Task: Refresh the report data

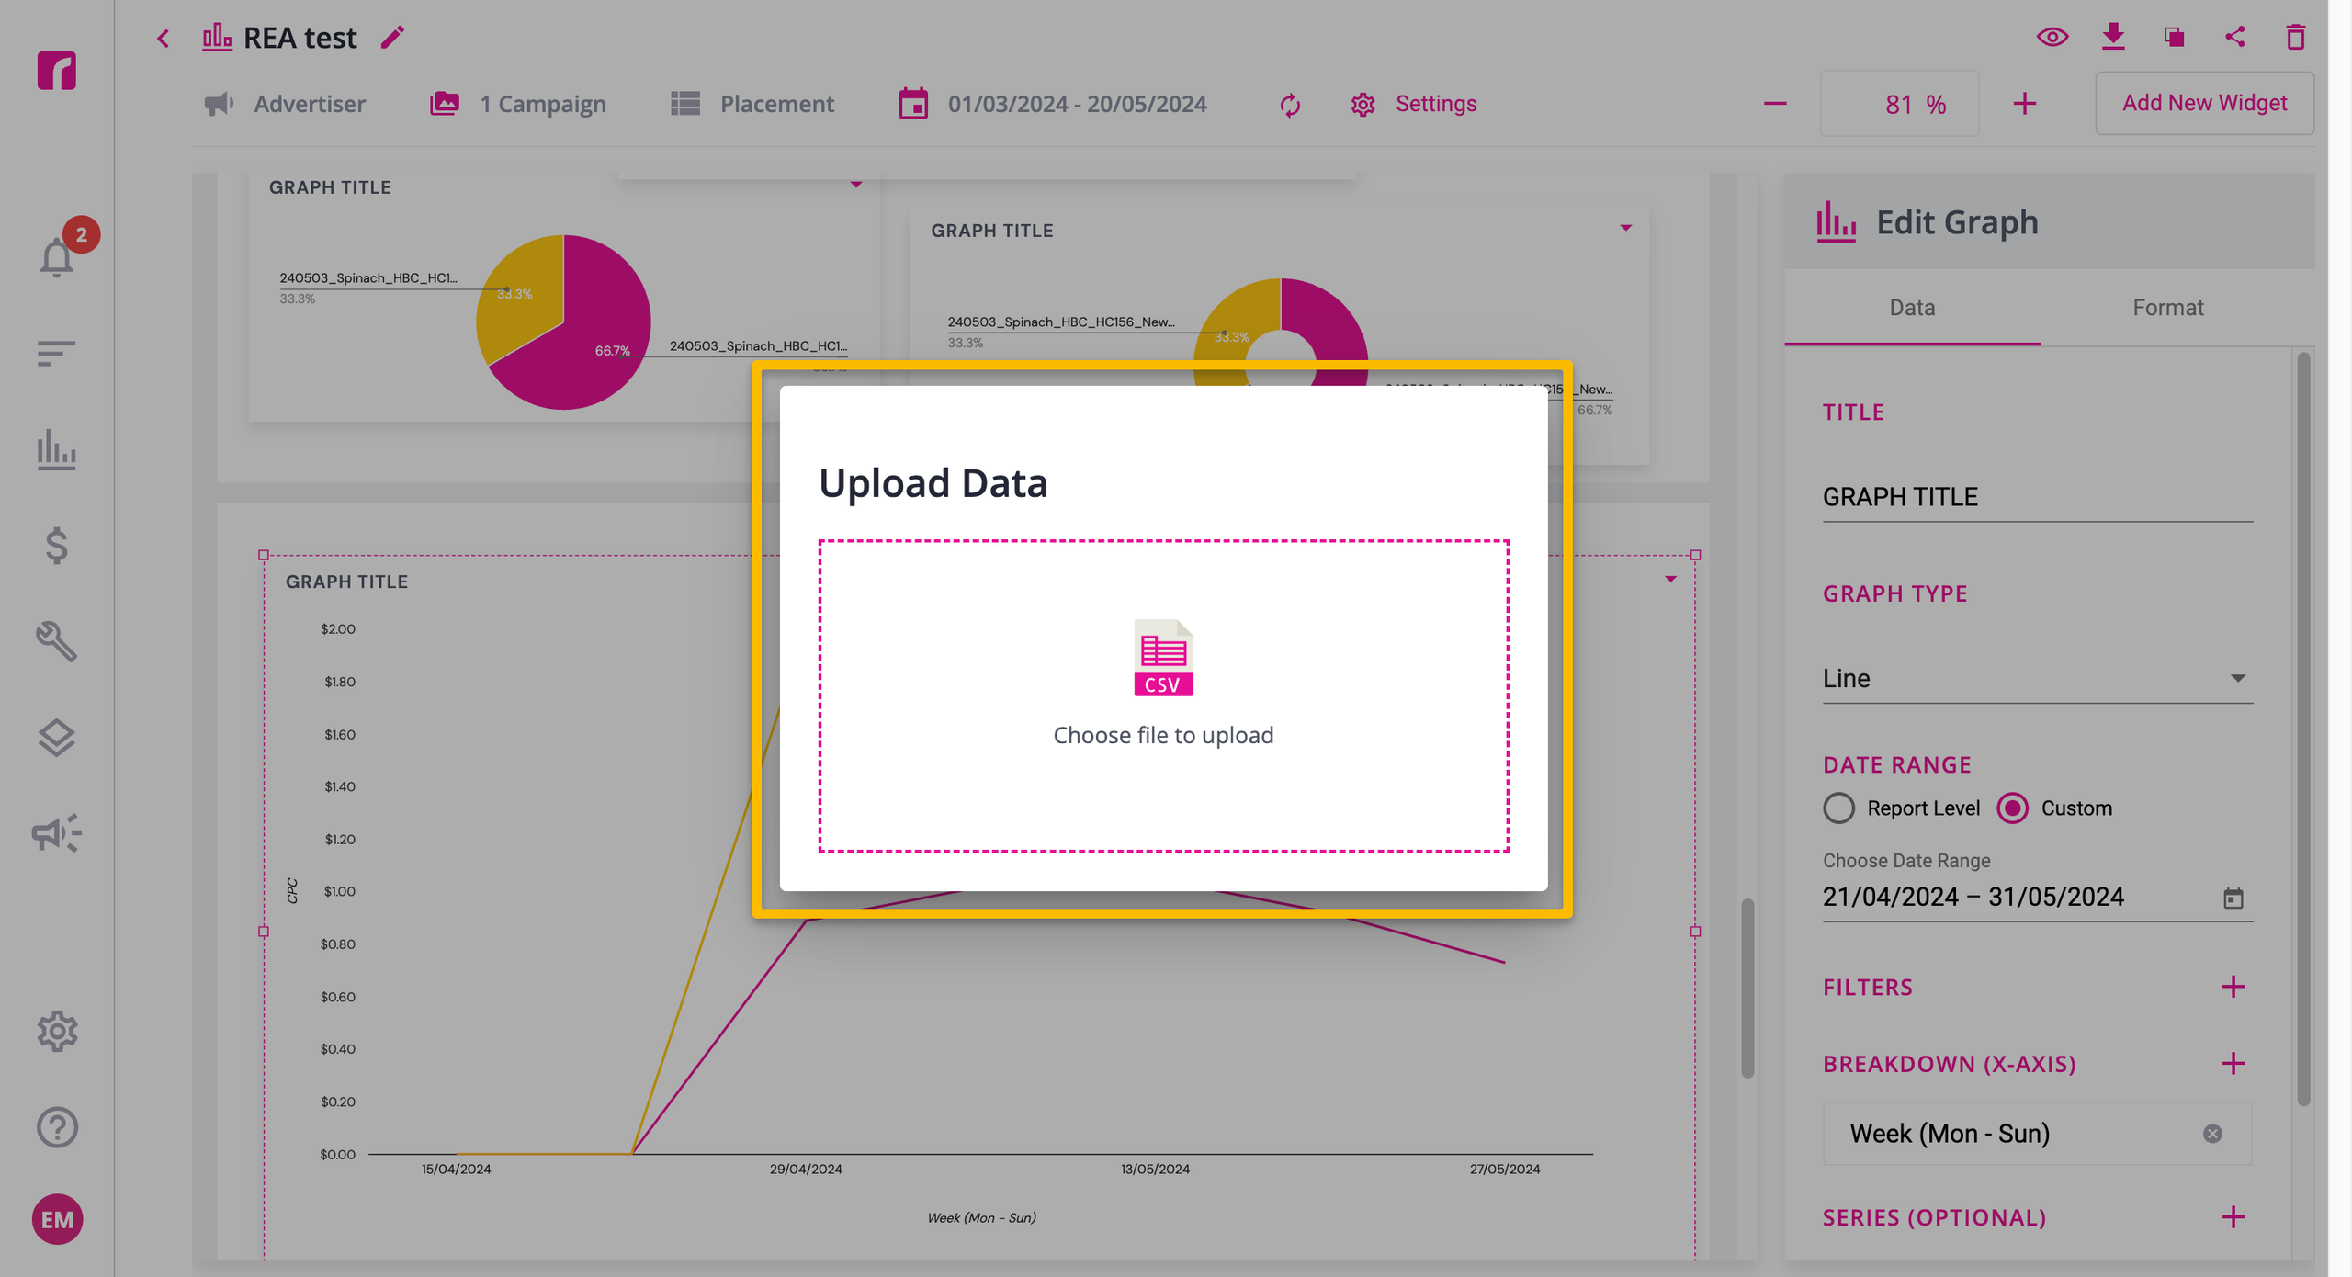Action: click(x=1290, y=105)
